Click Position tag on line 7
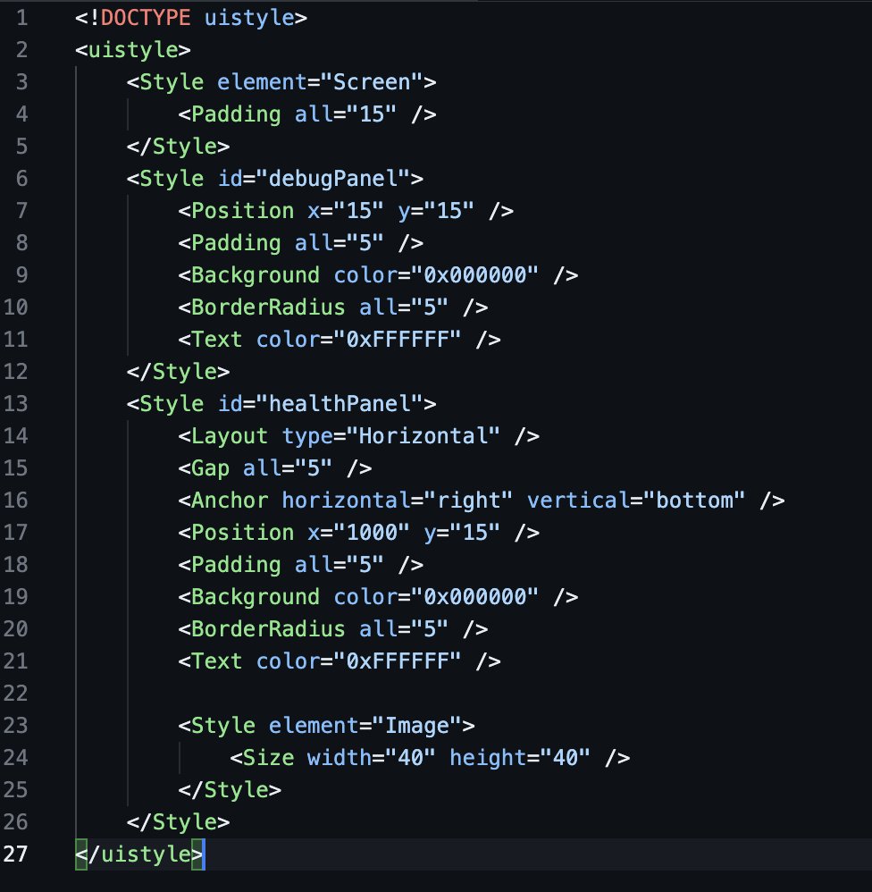The image size is (872, 892). [242, 211]
